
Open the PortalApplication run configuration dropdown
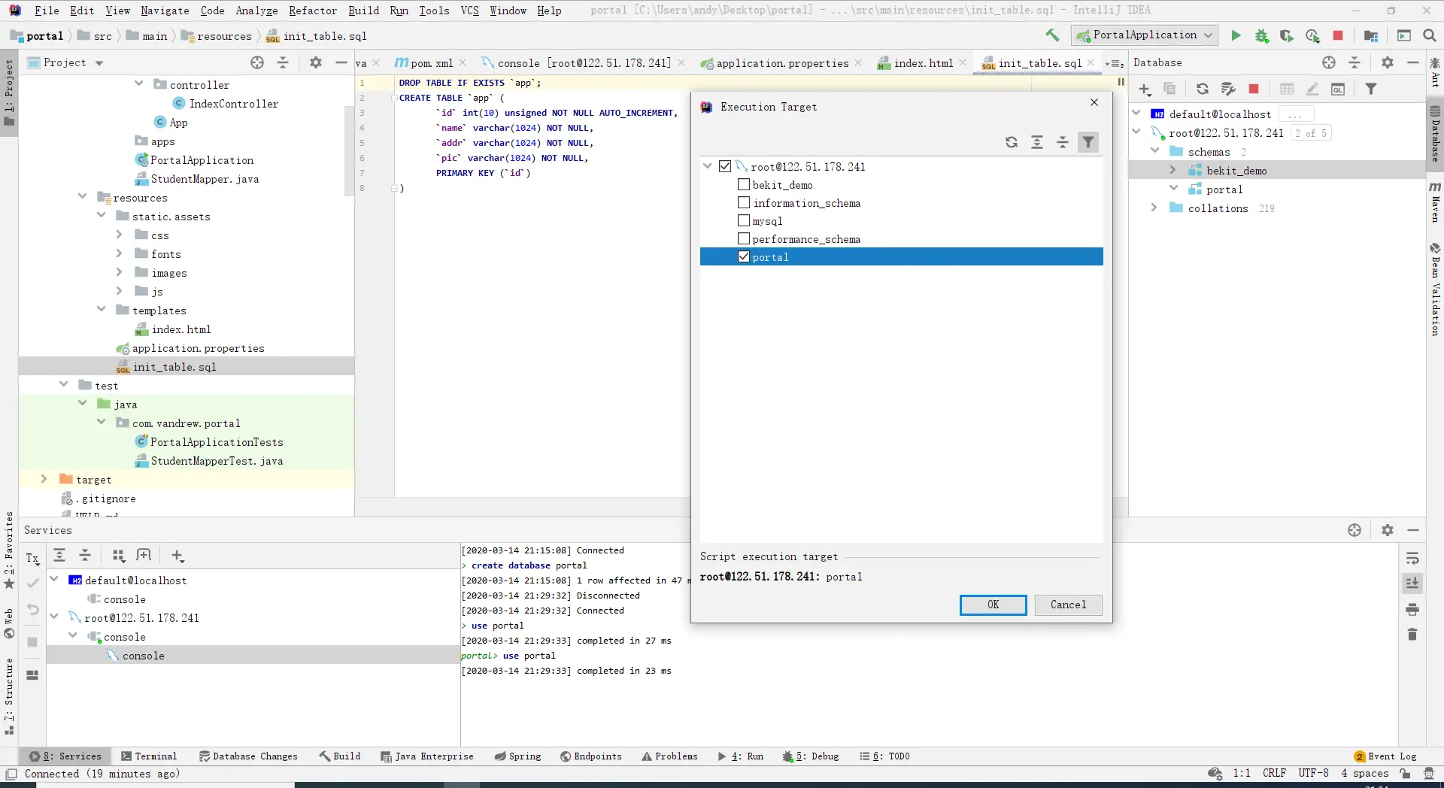tap(1144, 35)
